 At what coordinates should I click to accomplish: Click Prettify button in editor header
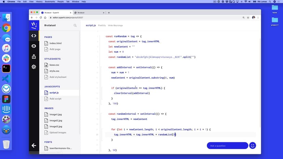tap(102, 25)
